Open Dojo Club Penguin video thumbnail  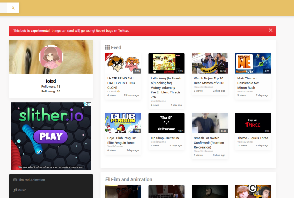coord(123,123)
